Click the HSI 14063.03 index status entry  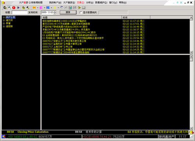click(30, 137)
